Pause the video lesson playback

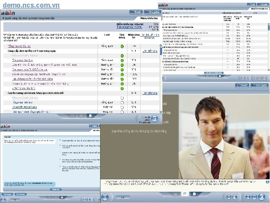254,197
